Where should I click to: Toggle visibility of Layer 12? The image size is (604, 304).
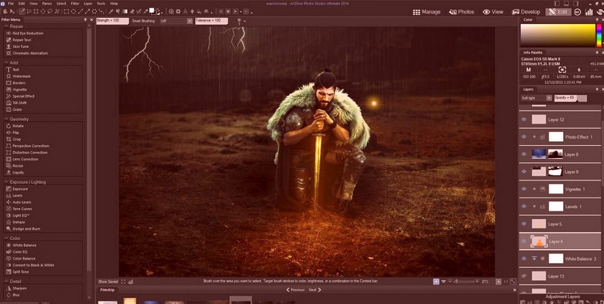[x=524, y=120]
